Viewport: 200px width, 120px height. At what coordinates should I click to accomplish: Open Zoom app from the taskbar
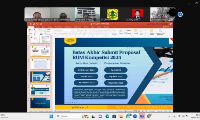click(x=135, y=116)
